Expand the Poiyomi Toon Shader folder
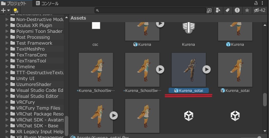Screen dimensions: 269x138 pyautogui.click(x=7, y=31)
